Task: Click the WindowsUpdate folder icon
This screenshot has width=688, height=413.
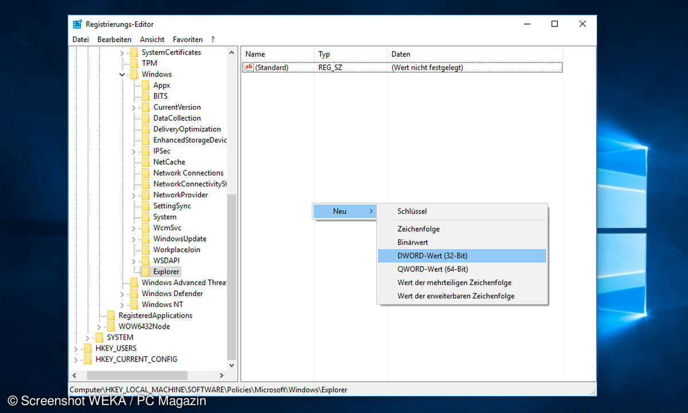Action: [146, 239]
